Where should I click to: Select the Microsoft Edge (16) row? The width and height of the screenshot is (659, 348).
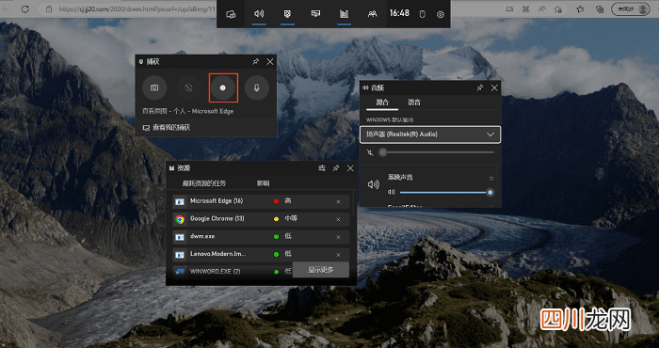point(261,201)
